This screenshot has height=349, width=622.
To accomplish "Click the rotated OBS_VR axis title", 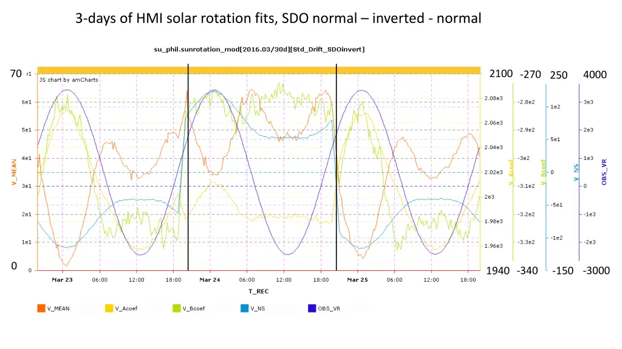I will coord(604,172).
